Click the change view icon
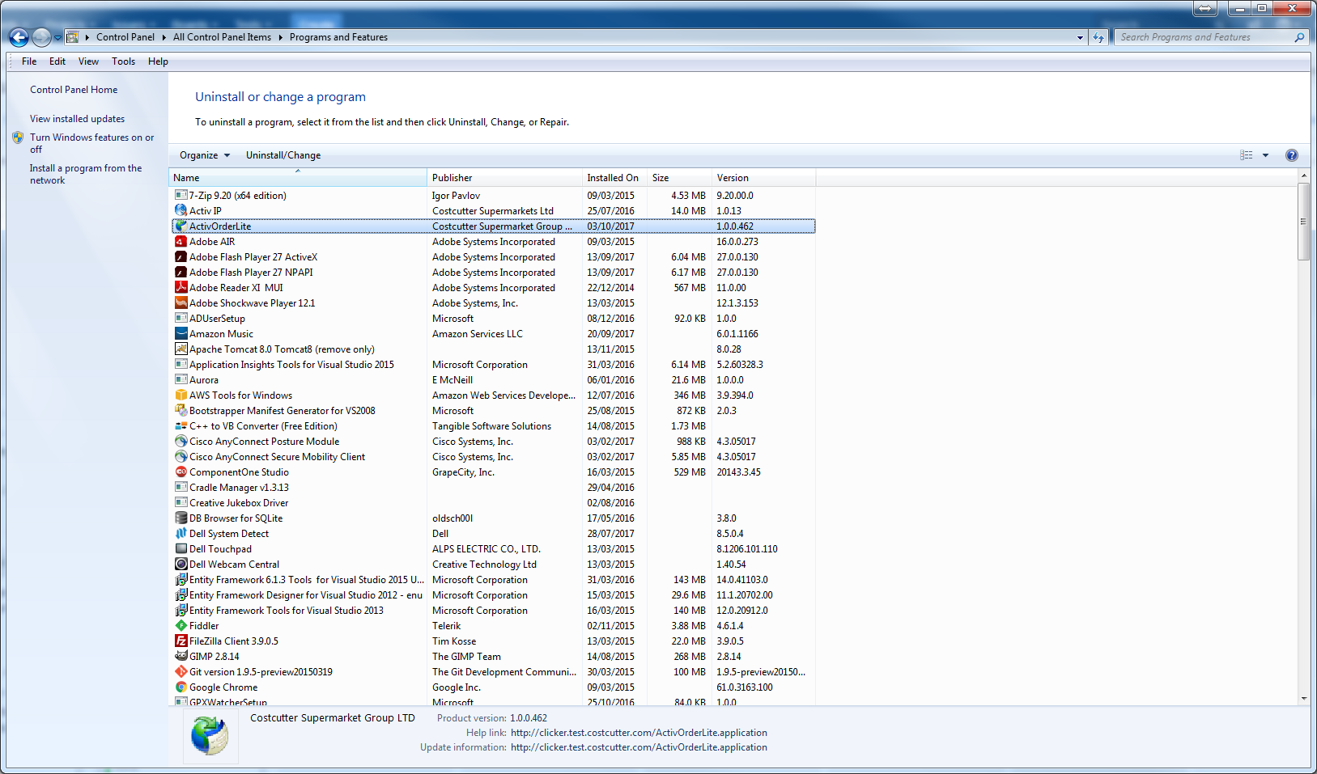This screenshot has height=774, width=1317. (x=1247, y=155)
